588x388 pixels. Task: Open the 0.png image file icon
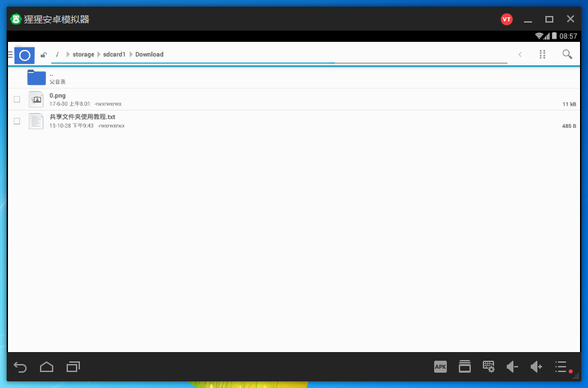[x=36, y=99]
